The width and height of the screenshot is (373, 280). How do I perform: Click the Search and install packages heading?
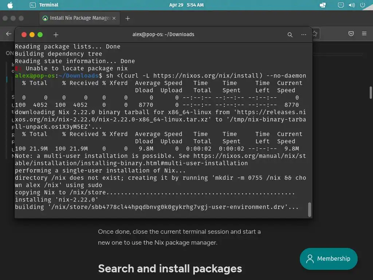pos(170,269)
